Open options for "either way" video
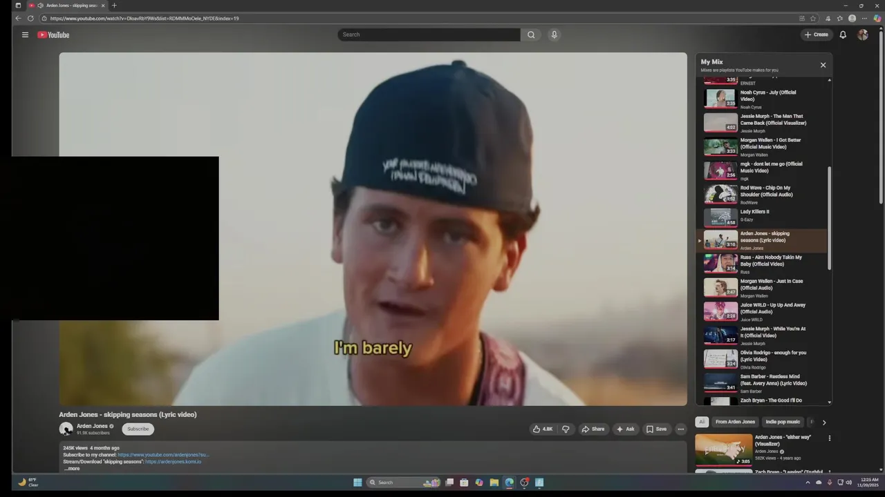The width and height of the screenshot is (885, 497). tap(829, 438)
